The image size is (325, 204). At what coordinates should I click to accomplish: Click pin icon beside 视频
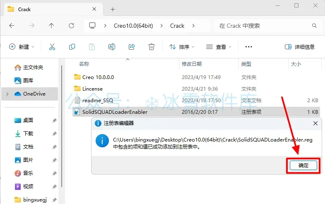click(54, 187)
